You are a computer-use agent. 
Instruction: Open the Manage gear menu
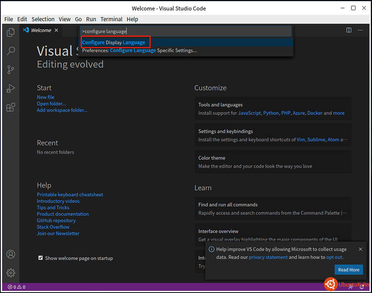point(11,273)
